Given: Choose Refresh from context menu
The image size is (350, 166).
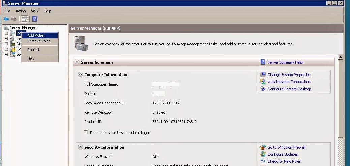Looking at the screenshot, I should (40, 50).
